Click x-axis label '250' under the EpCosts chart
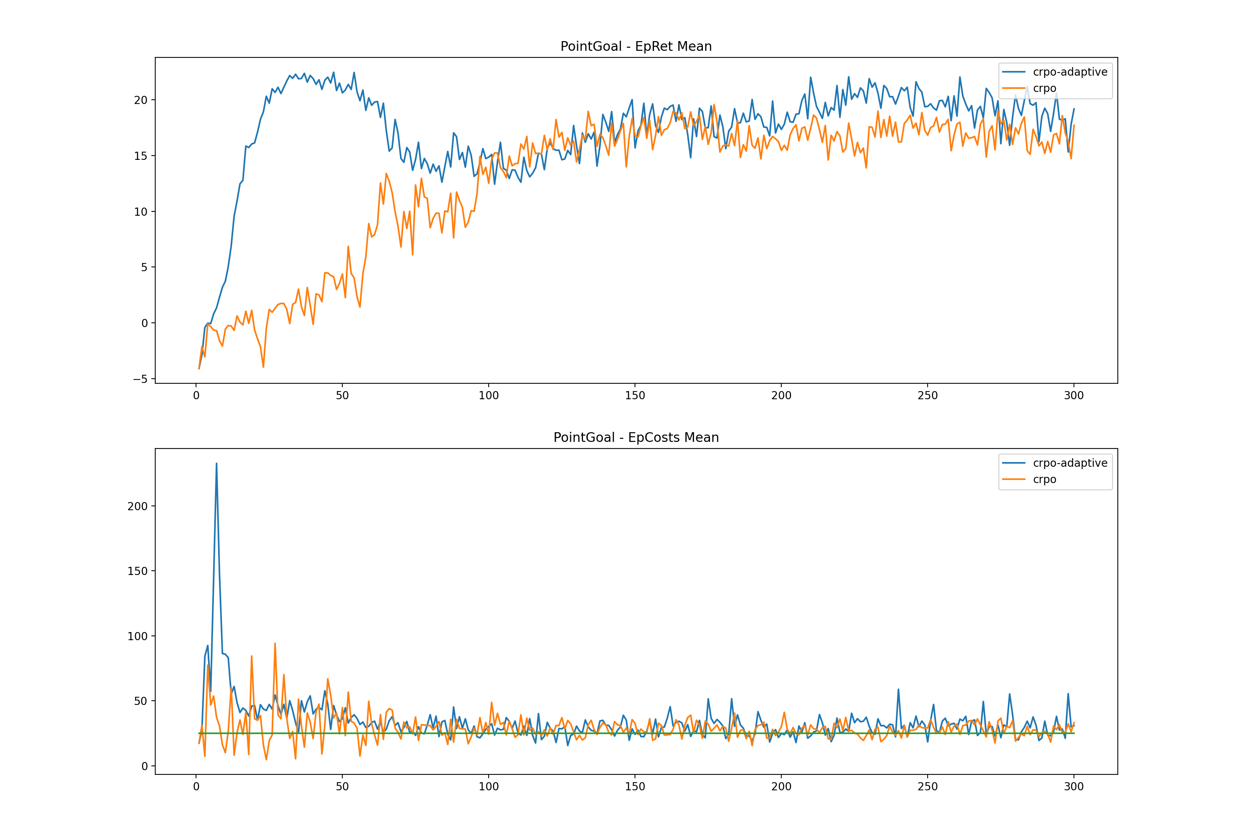 coord(927,787)
